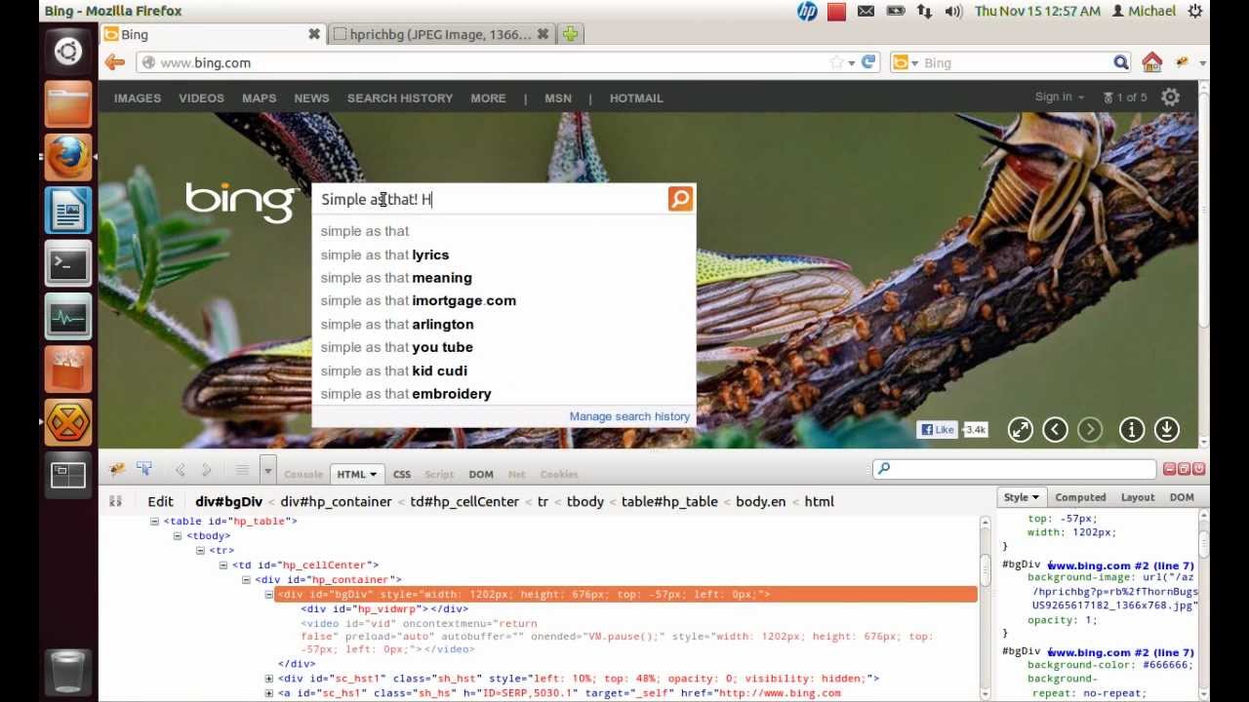This screenshot has height=702, width=1249.
Task: Collapse td hp_cellCenter node
Action: (x=223, y=565)
